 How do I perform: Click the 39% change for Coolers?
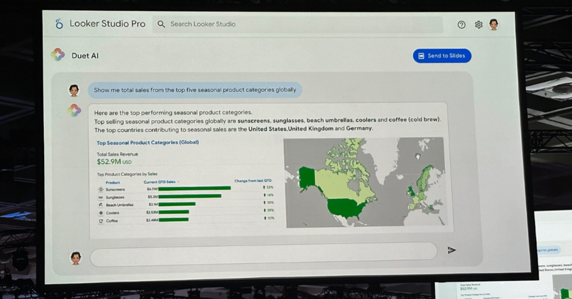click(270, 210)
